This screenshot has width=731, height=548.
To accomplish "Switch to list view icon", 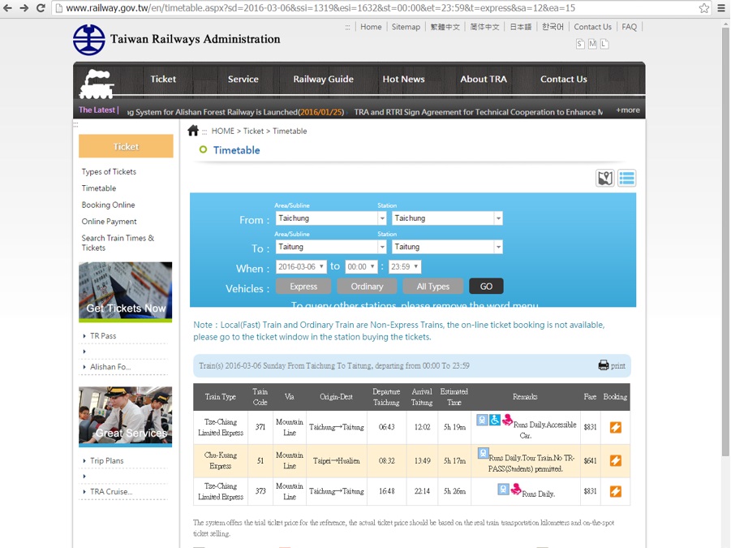I will coord(626,178).
